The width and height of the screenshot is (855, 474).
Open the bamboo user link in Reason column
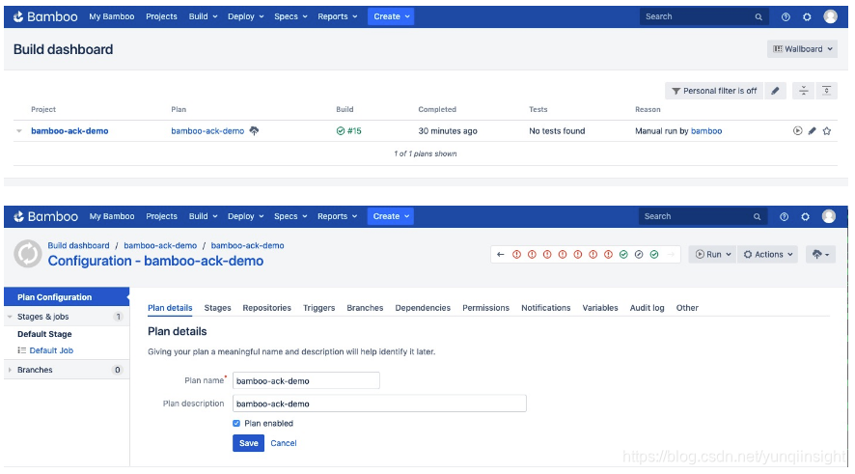pos(706,131)
